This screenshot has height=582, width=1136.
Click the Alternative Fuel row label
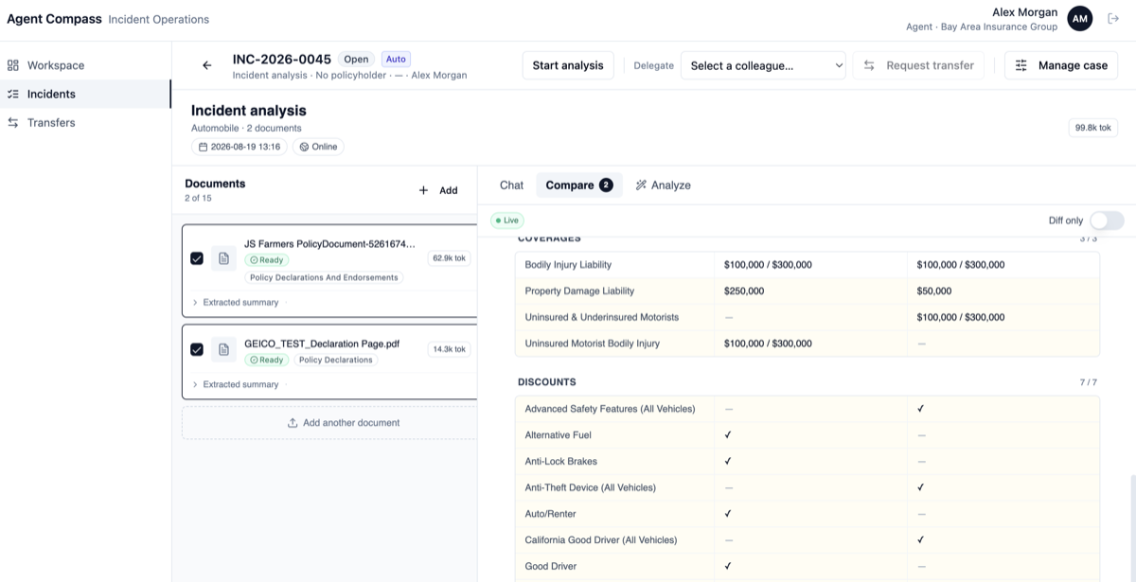point(559,435)
